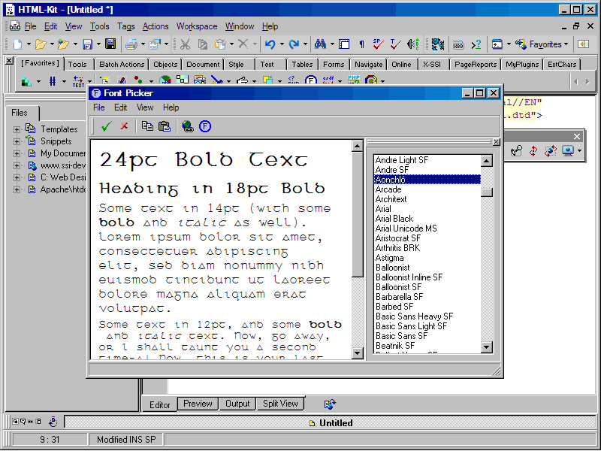Run spell check with SP checkmark icon
The image size is (601, 451).
tap(379, 44)
